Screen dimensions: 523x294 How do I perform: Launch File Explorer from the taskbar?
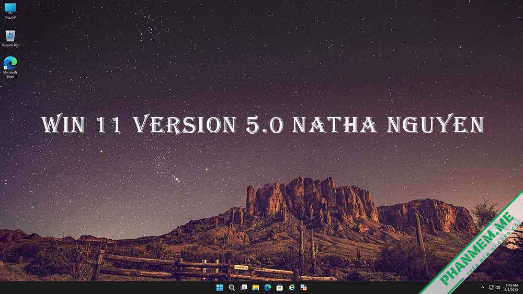(256, 287)
